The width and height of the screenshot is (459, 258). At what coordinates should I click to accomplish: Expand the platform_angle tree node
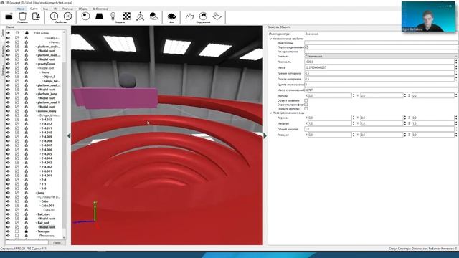[37, 47]
